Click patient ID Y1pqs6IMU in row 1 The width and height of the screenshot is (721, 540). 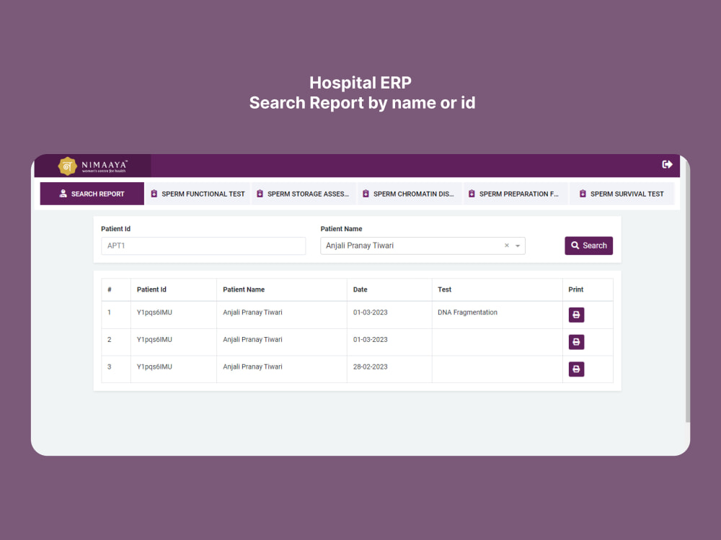pos(154,312)
